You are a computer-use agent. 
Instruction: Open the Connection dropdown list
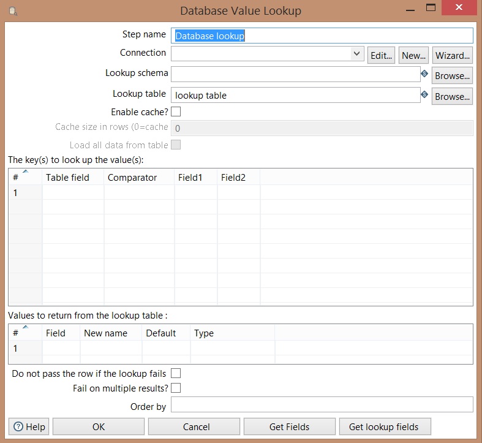click(357, 54)
